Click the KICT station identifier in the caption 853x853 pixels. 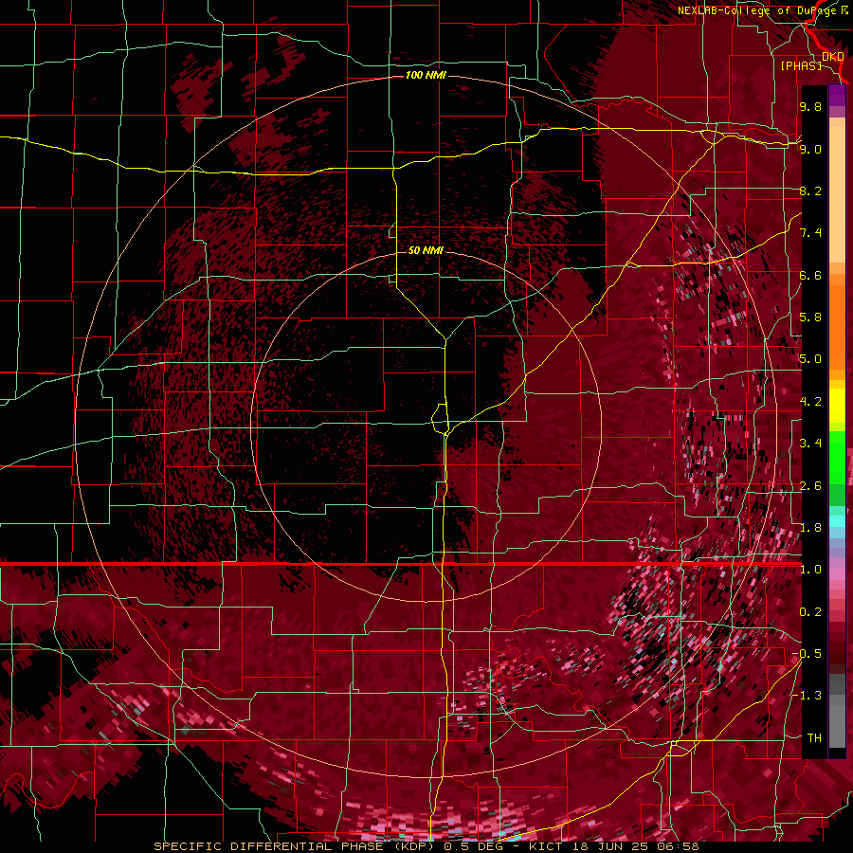(x=547, y=846)
